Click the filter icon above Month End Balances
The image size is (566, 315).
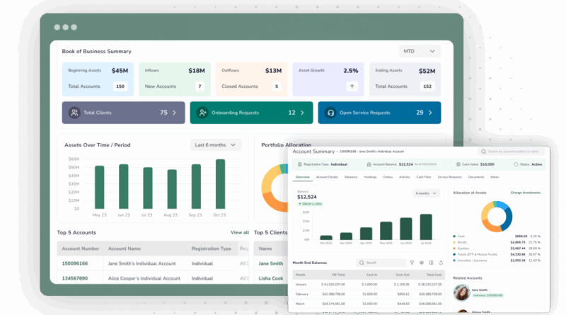412,263
